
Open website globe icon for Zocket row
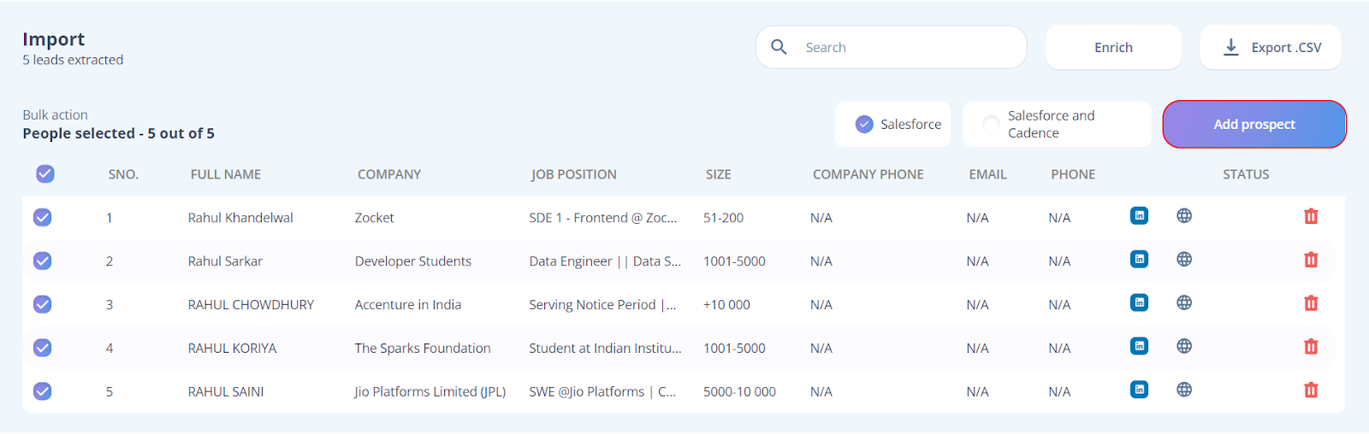click(1184, 216)
